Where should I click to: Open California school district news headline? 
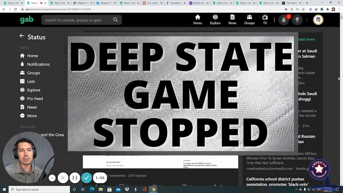click(277, 181)
